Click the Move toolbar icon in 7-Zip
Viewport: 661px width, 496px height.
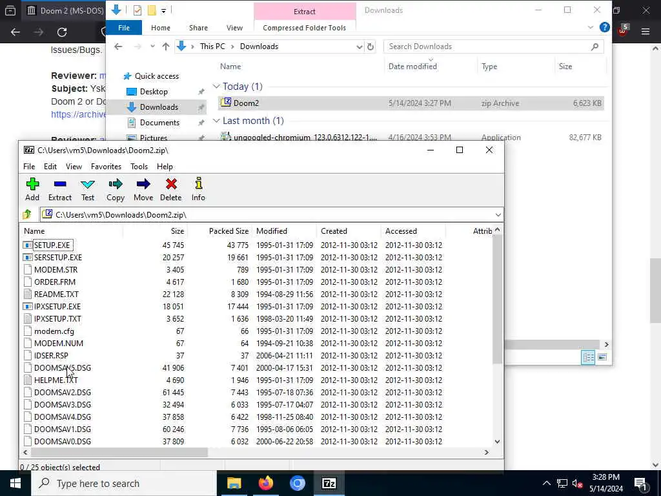[x=143, y=189]
